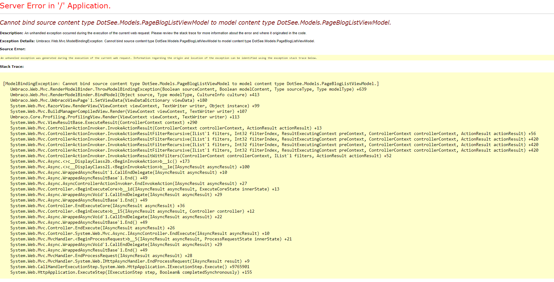Click the 'RenderModelBinder.BindModel' +413 trace line
The height and width of the screenshot is (282, 554).
[135, 95]
